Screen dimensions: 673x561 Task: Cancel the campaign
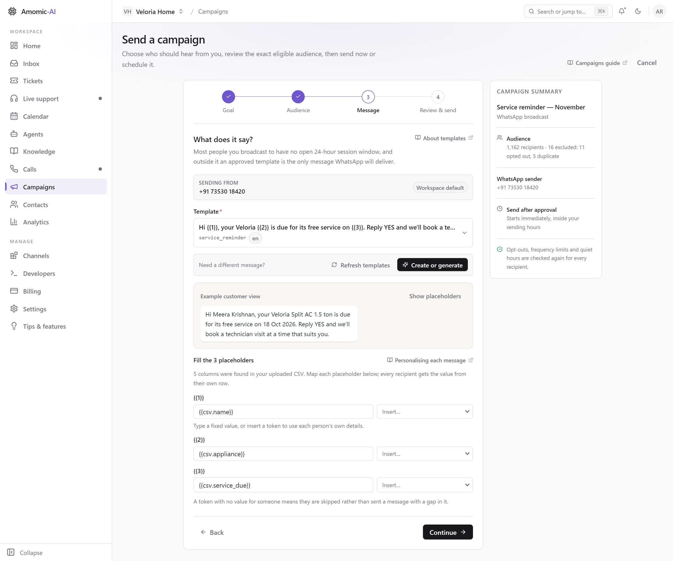[x=647, y=63]
